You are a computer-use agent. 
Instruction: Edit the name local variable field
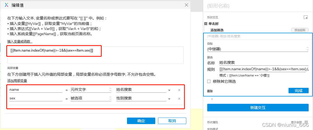click(x=36, y=90)
